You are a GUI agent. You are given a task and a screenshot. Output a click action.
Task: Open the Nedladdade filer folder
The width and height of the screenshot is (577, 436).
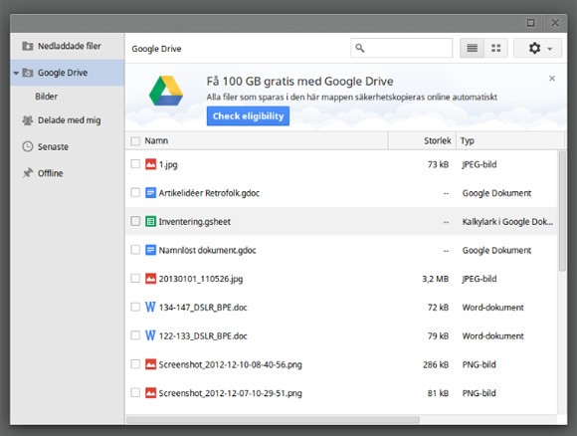(x=68, y=46)
